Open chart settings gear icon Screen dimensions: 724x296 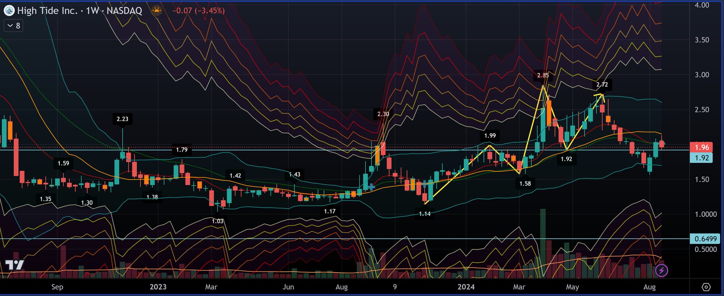(x=706, y=287)
